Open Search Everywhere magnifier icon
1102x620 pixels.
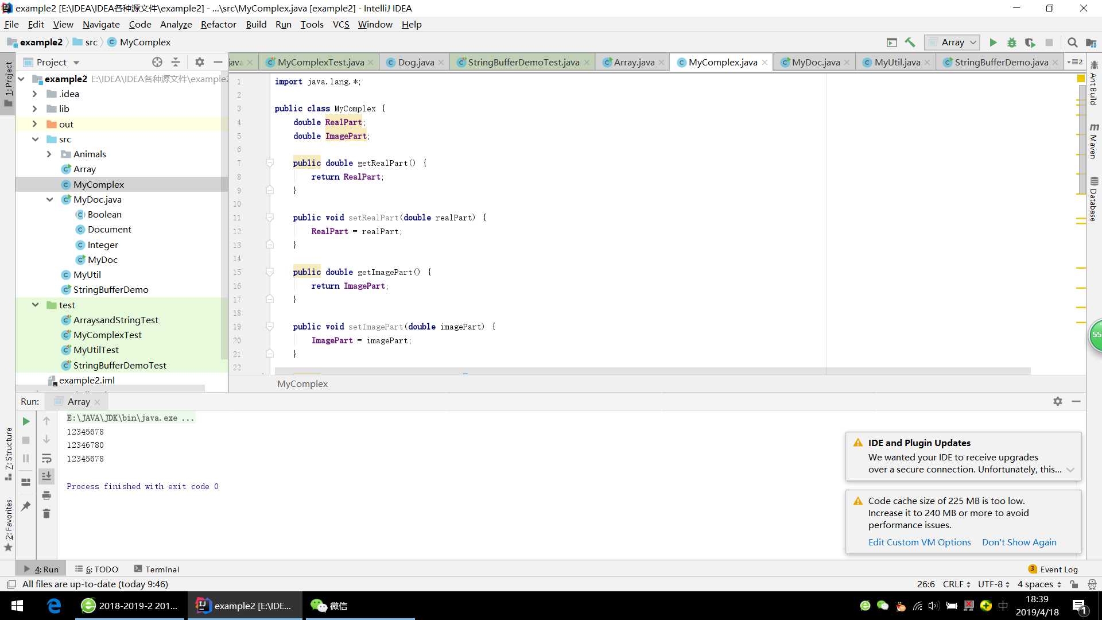tap(1072, 42)
